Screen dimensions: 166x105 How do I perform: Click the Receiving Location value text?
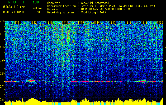[118, 6]
